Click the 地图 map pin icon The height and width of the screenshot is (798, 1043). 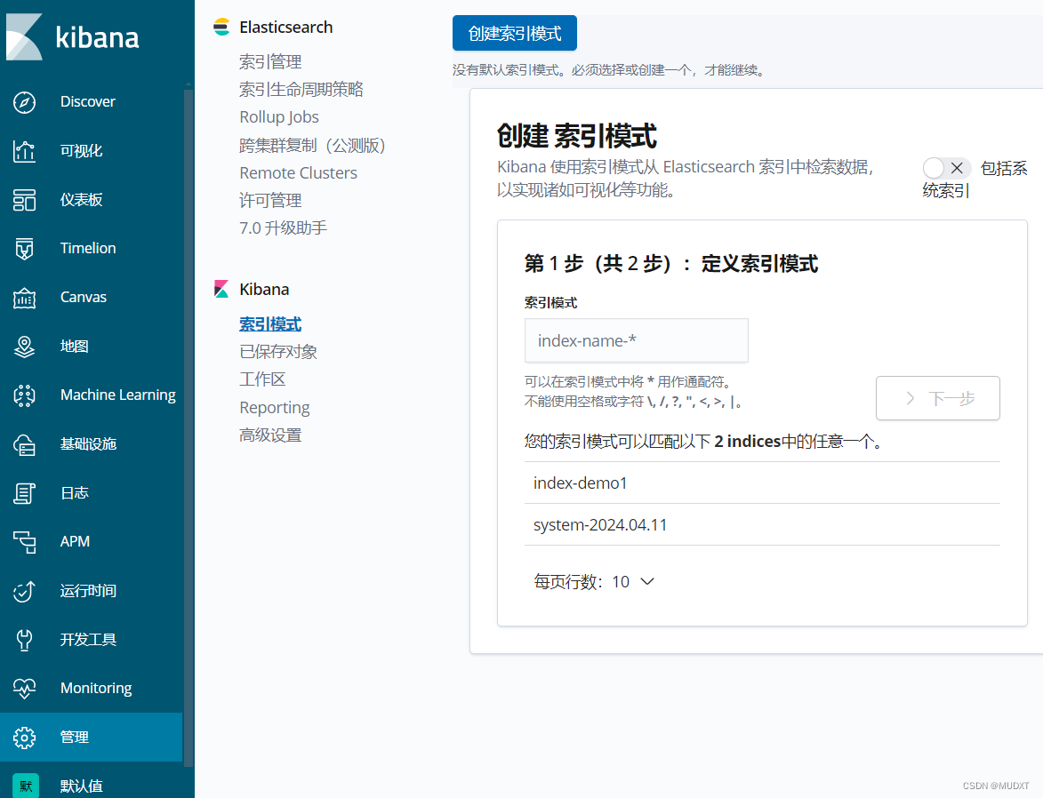click(25, 347)
